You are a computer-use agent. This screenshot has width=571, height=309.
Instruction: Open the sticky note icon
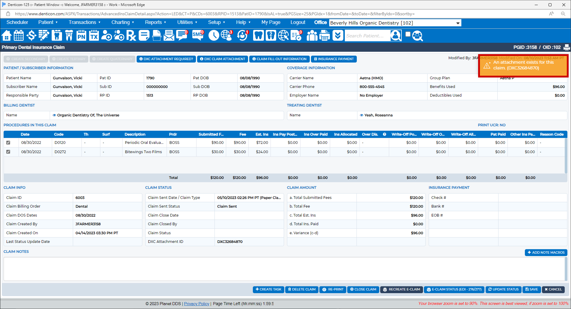144,36
